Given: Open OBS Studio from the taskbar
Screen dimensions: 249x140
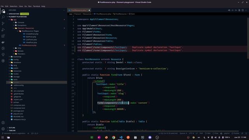Looking at the screenshot, I should (157, 137).
